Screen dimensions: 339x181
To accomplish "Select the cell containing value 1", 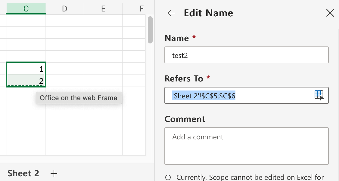I will click(x=26, y=69).
